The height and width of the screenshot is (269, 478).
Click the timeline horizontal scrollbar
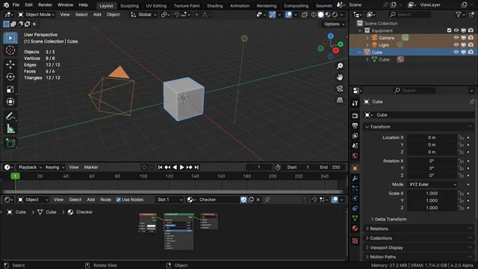[173, 191]
